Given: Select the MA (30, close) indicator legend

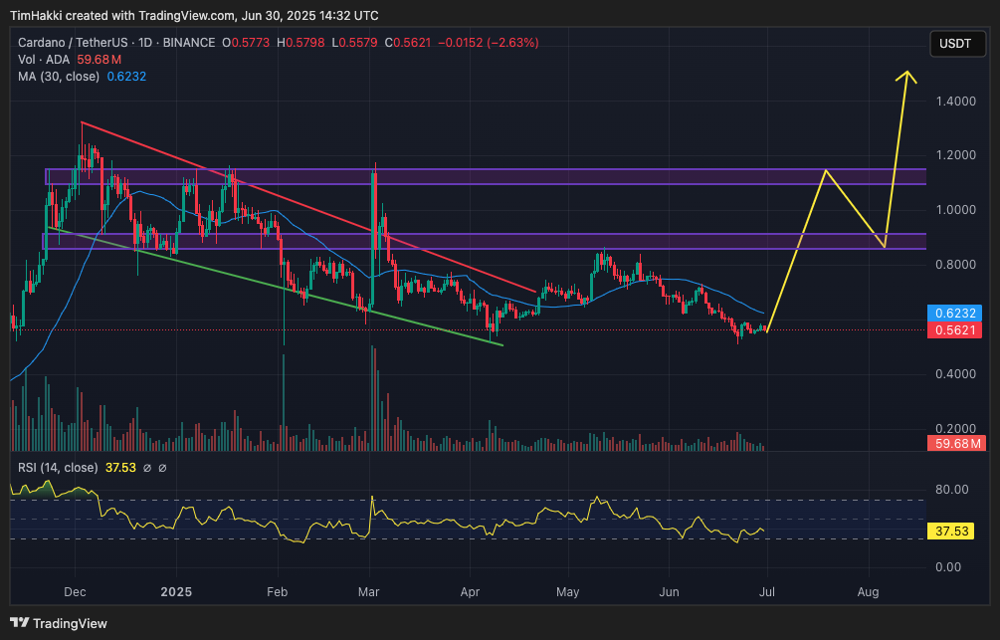Looking at the screenshot, I should tap(58, 76).
